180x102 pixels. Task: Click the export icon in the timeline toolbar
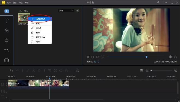coord(77,70)
